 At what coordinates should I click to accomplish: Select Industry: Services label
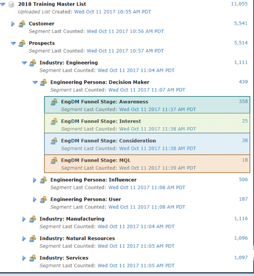coord(64,258)
